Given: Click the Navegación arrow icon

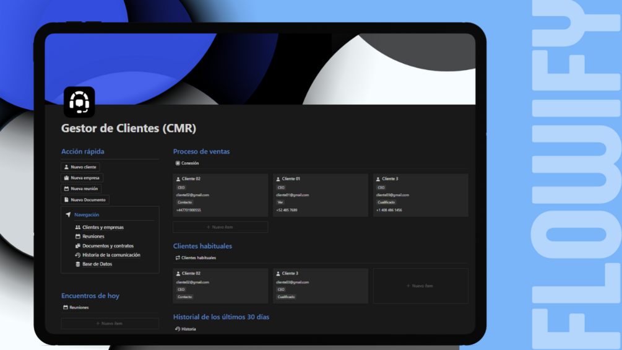Looking at the screenshot, I should coord(68,215).
